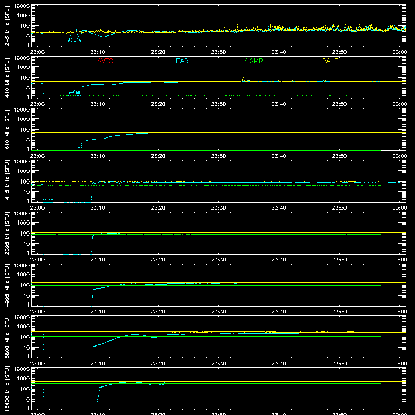Select the 8800 MHz [SFU] axis title
415x415 pixels.
coord(7,337)
